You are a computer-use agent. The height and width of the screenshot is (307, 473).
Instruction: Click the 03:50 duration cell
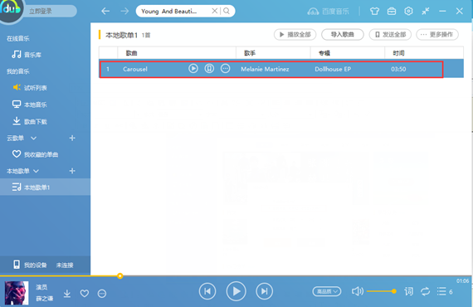(x=398, y=69)
